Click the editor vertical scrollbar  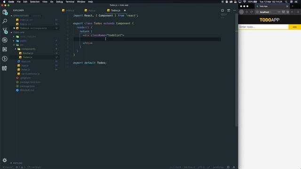point(237,70)
